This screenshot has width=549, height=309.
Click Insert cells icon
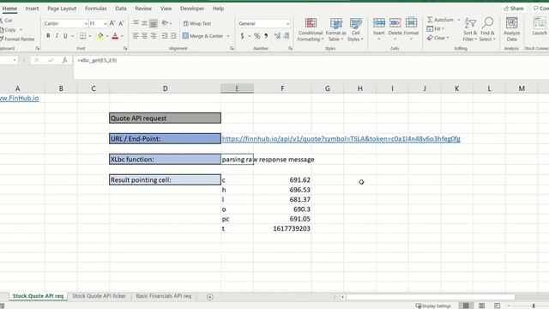(x=379, y=23)
